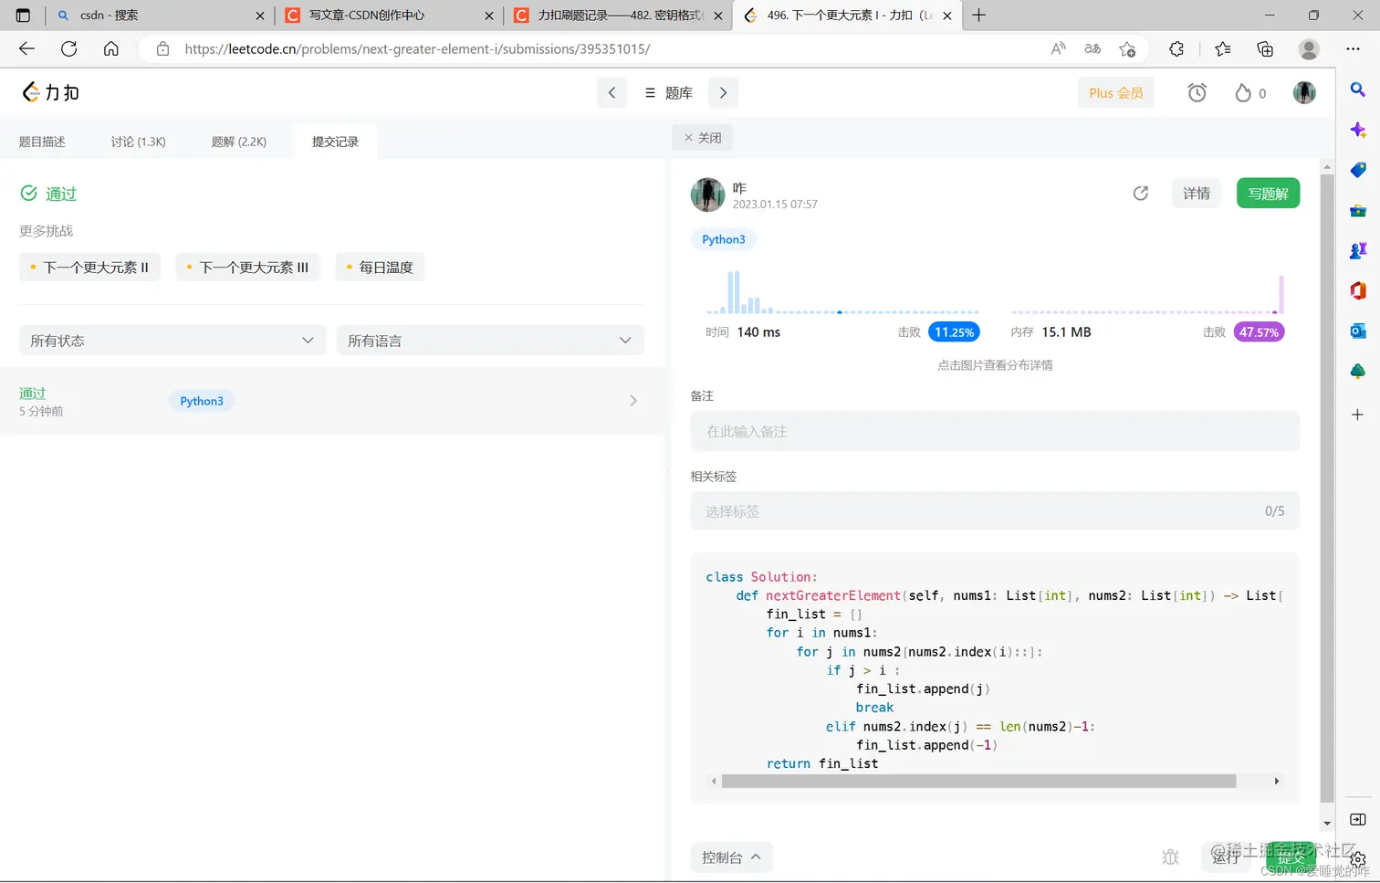Open sidebar Copilot sparkle icon
The image size is (1380, 883).
1358,130
